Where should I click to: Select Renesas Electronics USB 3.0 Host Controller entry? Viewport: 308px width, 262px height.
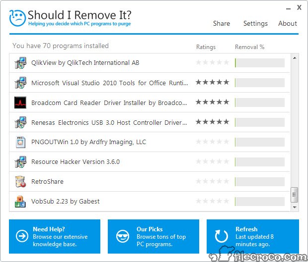click(x=150, y=122)
